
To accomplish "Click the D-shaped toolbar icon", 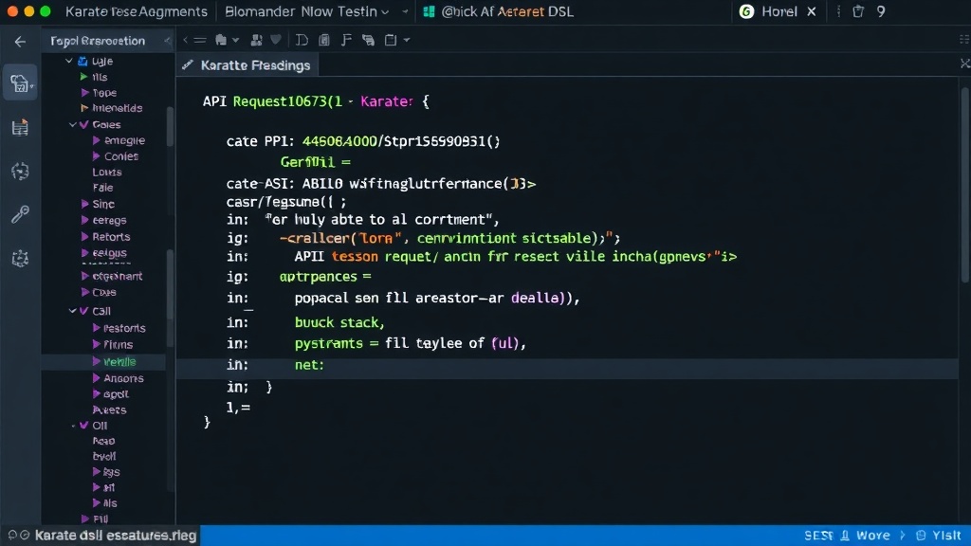I will pyautogui.click(x=302, y=40).
